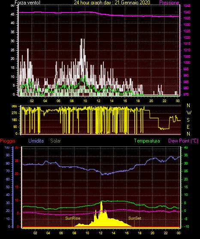200x239 pixels.
Task: Click '995' on the pressure axis
Action: coord(186,69)
